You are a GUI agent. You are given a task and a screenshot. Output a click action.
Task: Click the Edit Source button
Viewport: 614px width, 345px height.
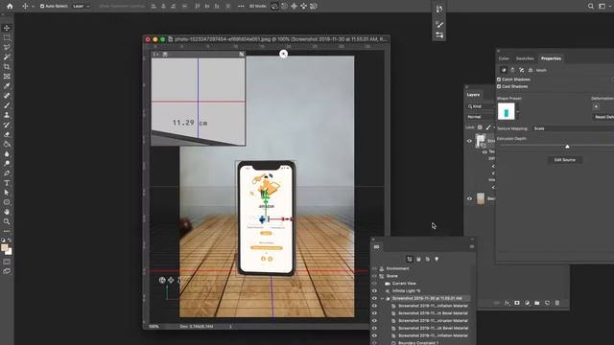[565, 160]
